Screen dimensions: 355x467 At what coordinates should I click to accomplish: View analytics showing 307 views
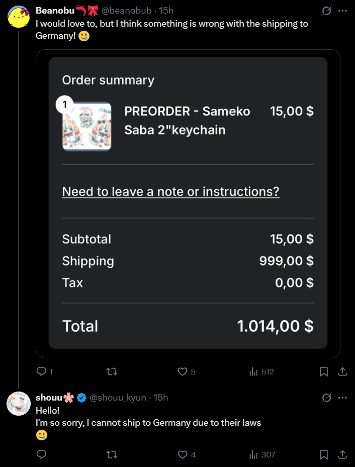[254, 454]
